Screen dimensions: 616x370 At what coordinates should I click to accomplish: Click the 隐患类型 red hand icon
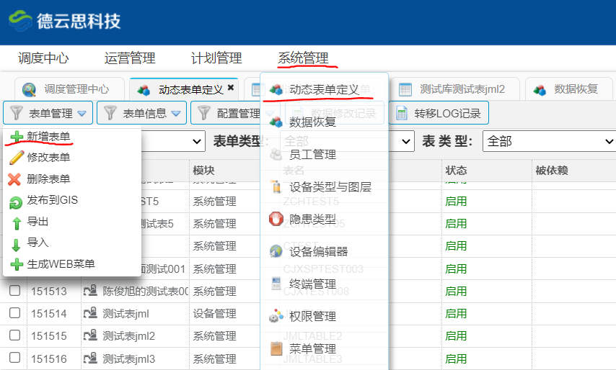(x=276, y=219)
